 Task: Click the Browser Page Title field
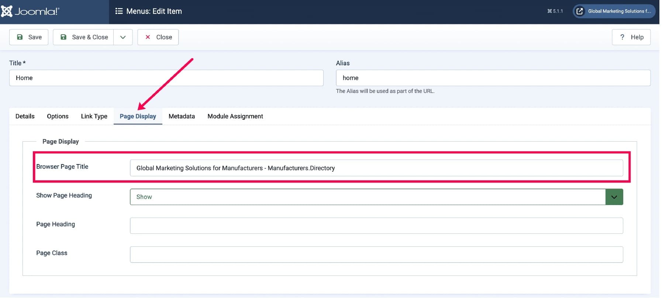coord(376,168)
